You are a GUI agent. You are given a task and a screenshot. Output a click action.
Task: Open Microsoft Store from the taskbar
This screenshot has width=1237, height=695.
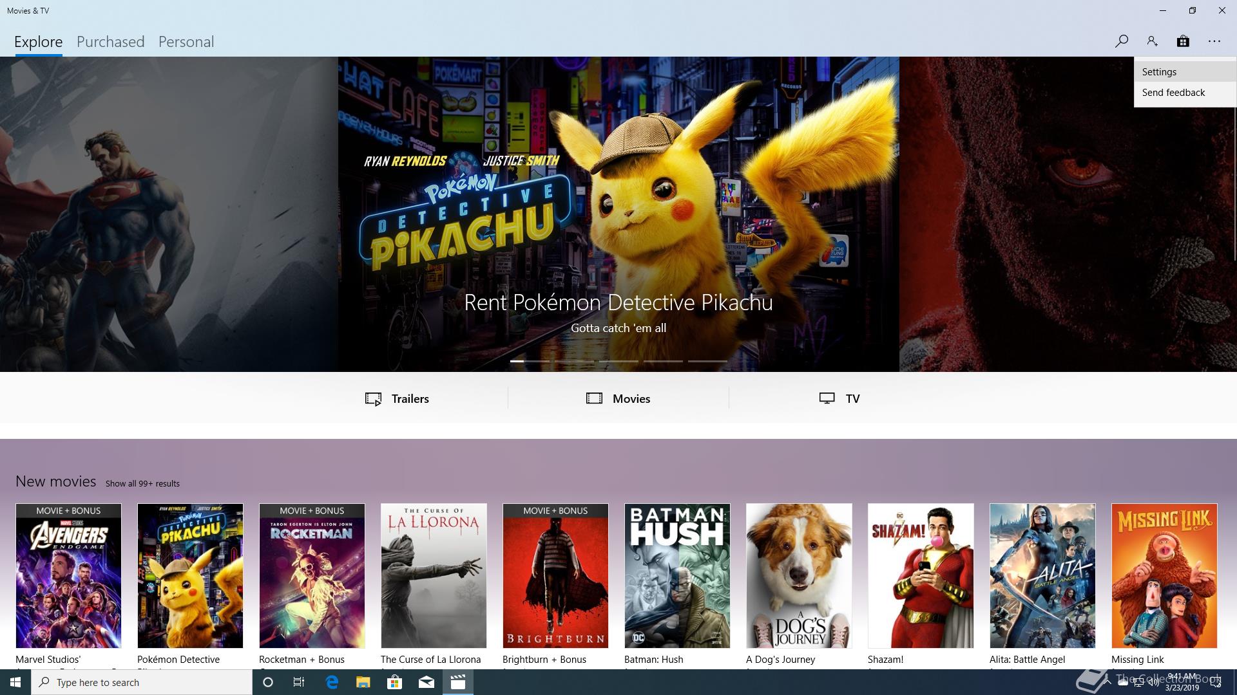(x=394, y=682)
